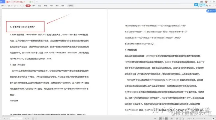
Task: Go to previous page arrow in status bar
Action: coord(7,118)
